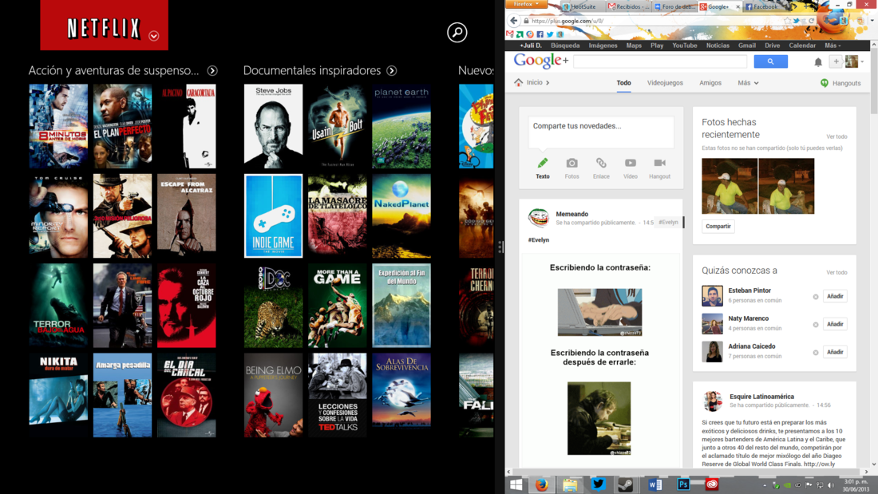Open the Memeando profile name link

tap(571, 214)
